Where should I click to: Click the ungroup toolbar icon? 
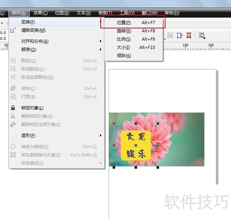click(x=180, y=35)
